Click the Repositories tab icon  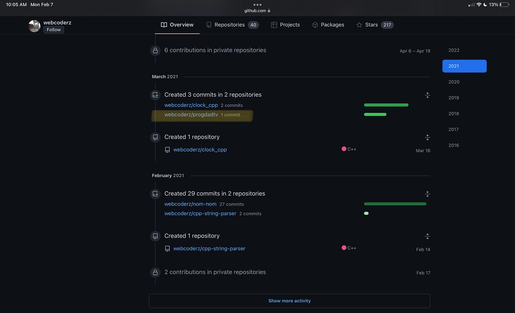209,25
